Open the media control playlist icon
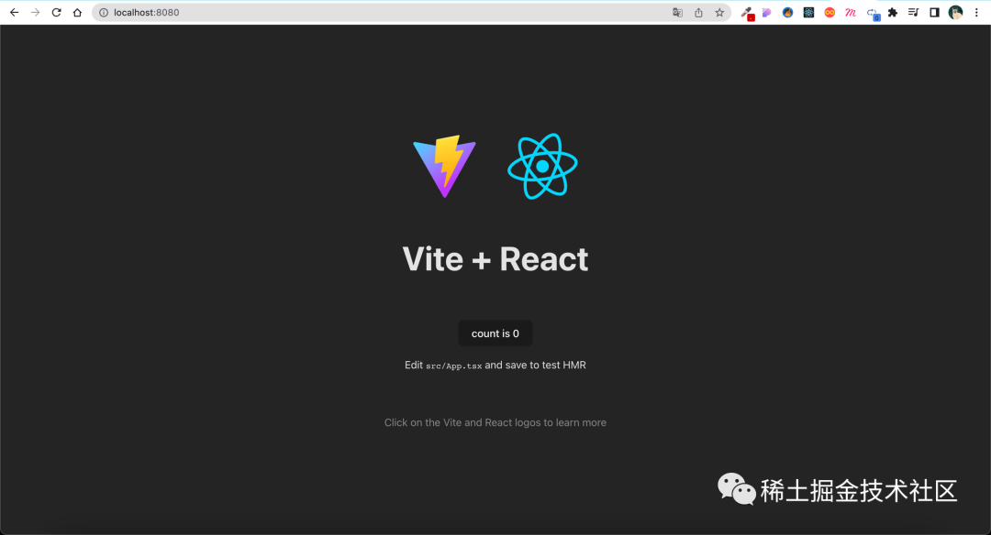The width and height of the screenshot is (991, 535). pos(913,12)
